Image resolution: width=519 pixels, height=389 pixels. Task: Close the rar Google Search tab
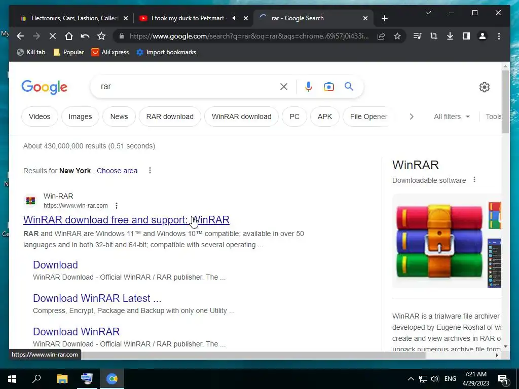tap(365, 18)
